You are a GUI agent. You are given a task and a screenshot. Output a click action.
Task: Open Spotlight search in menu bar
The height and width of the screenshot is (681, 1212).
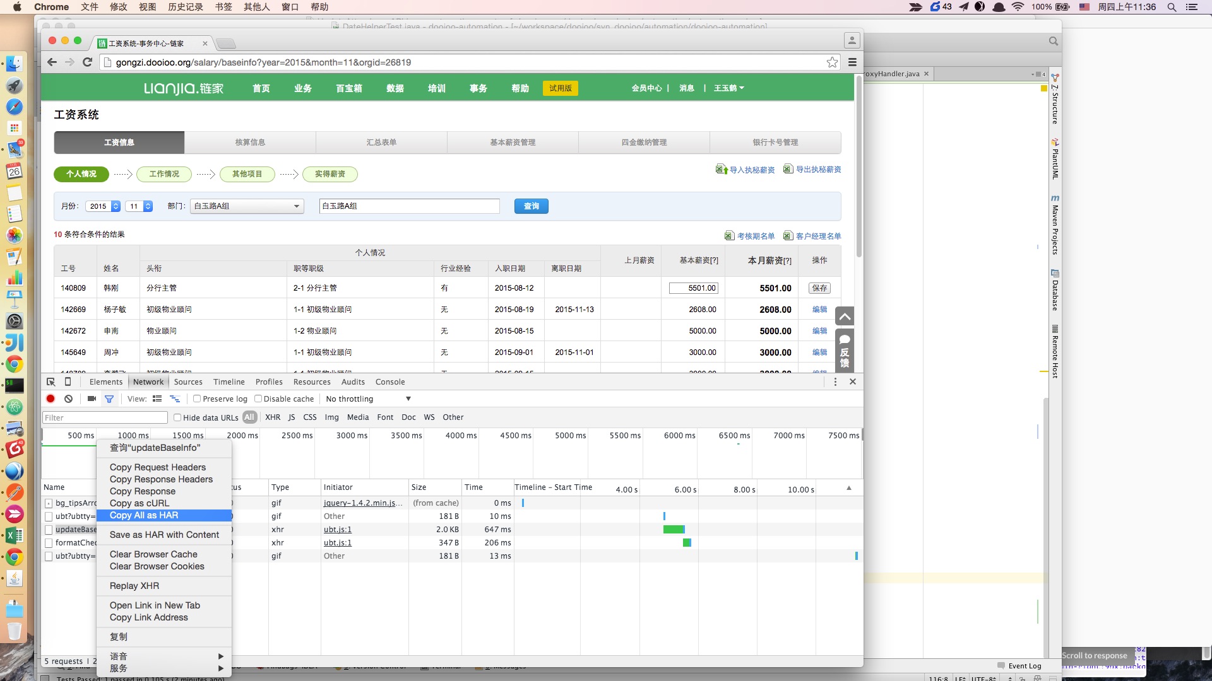(1172, 7)
